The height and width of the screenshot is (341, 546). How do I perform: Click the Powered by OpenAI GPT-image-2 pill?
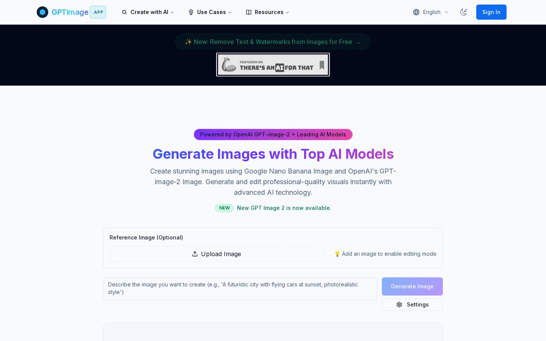(x=273, y=135)
